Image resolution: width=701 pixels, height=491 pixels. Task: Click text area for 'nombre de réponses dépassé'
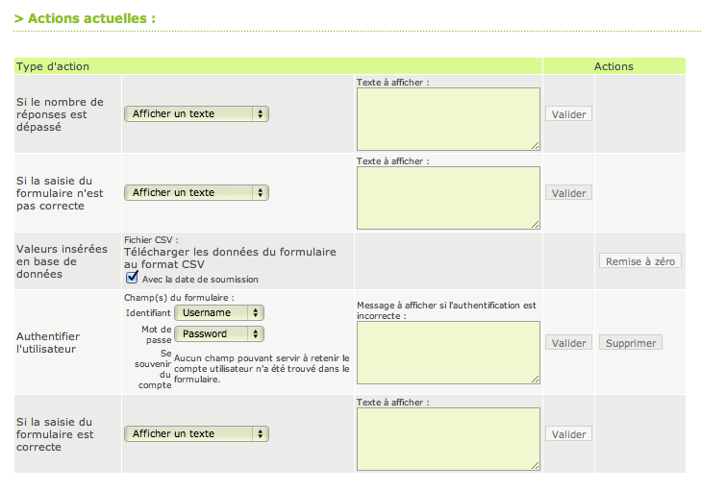pyautogui.click(x=447, y=118)
